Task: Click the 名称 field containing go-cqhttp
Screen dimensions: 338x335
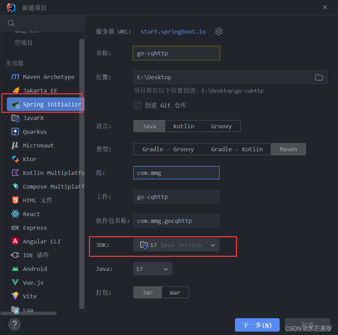Action: [176, 53]
